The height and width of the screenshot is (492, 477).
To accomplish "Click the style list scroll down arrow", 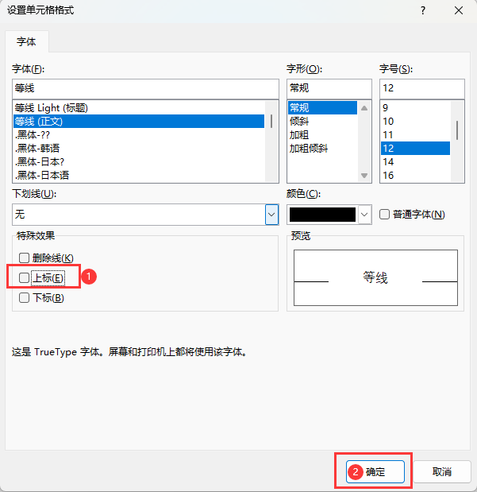I will tap(364, 176).
